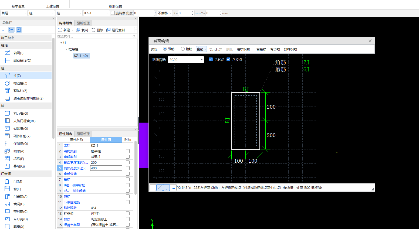419x229 pixels.
Task: Check the 附加 box for 截面宽度
Action: pyautogui.click(x=128, y=163)
